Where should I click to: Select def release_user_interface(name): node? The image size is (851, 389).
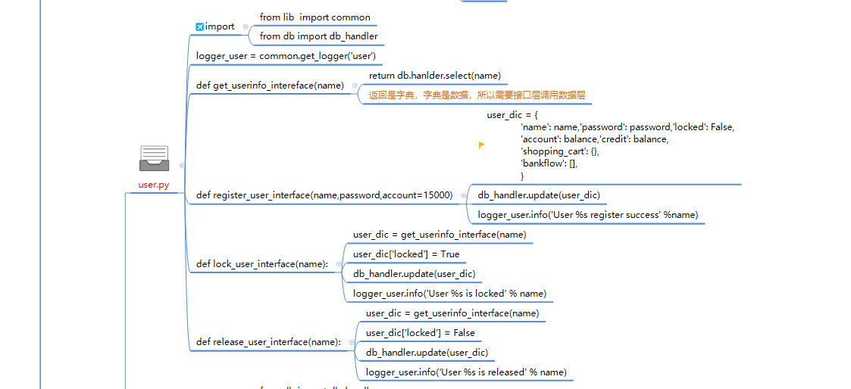pyautogui.click(x=269, y=342)
